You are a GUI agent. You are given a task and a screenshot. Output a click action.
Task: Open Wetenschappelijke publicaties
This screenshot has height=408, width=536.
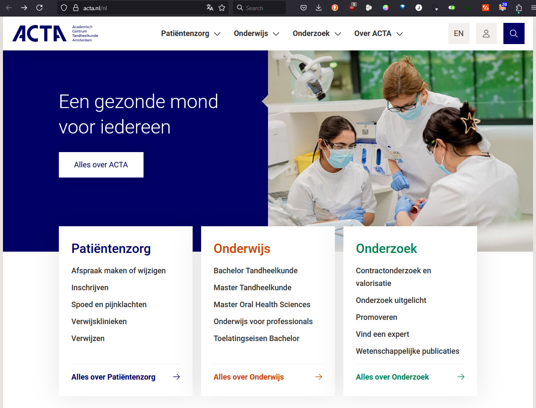pyautogui.click(x=408, y=351)
